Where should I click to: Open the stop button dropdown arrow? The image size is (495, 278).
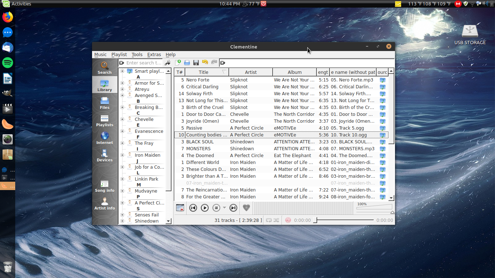pyautogui.click(x=224, y=208)
